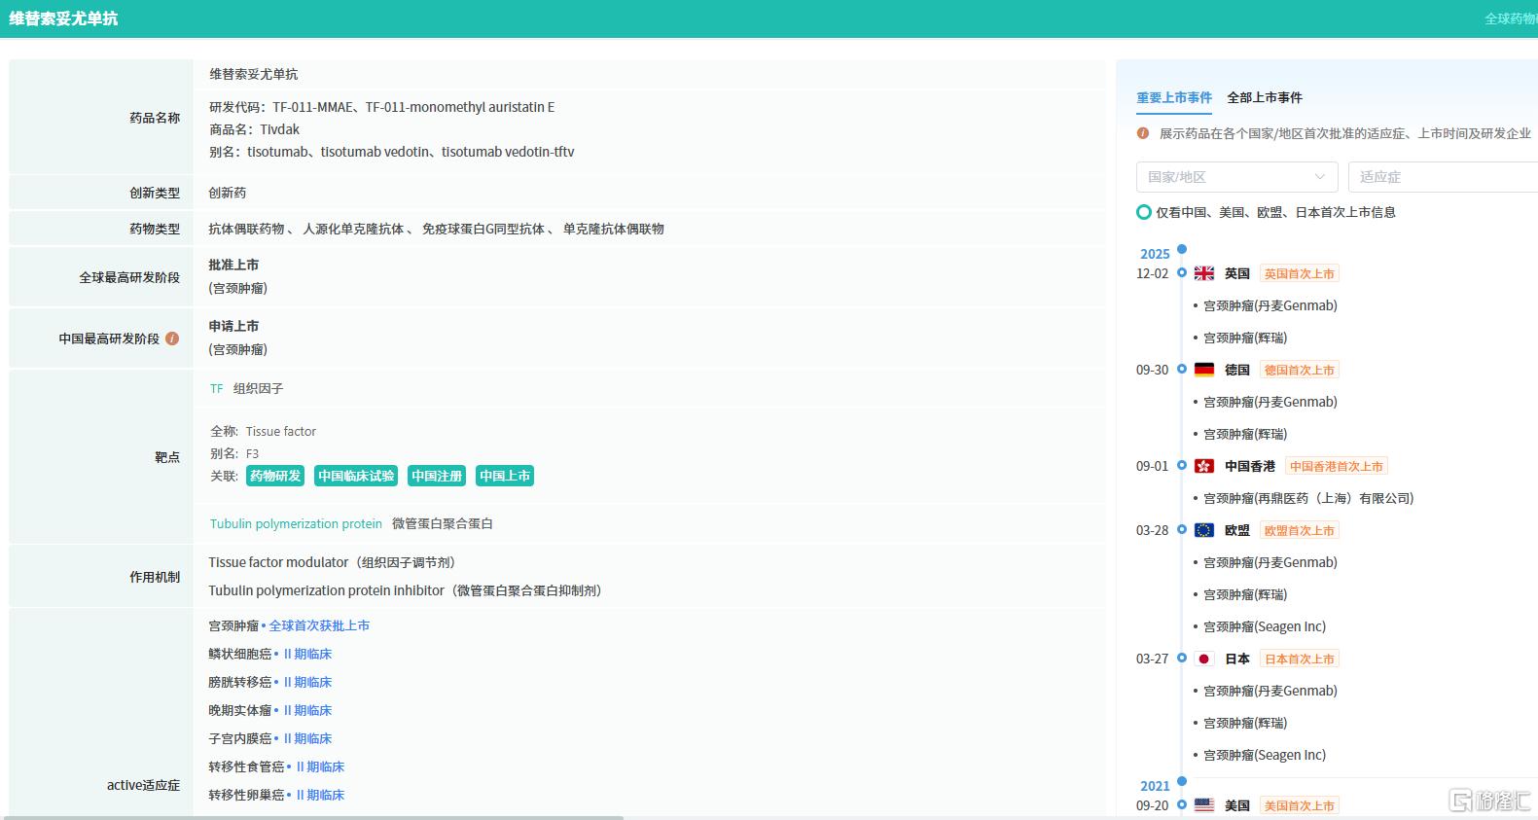Screen dimensions: 1538x820
Task: Click the 创新药 value text
Action: [x=228, y=193]
